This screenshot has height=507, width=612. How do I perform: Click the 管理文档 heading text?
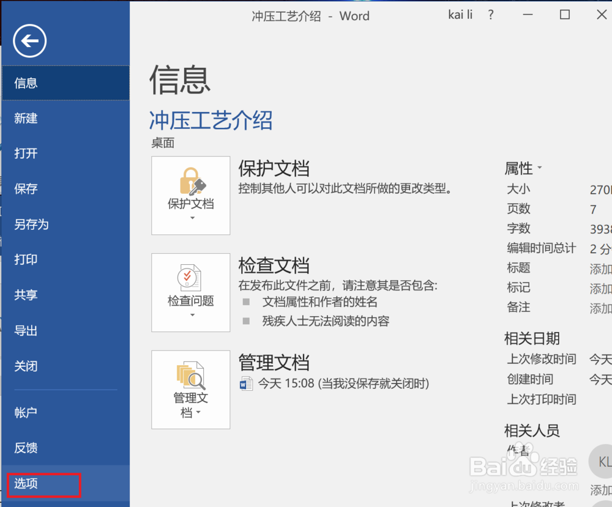coord(274,363)
